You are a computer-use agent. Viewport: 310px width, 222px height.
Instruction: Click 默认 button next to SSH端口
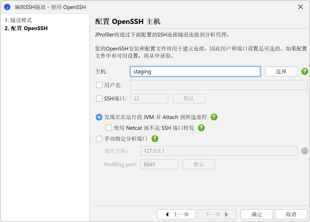189,99
